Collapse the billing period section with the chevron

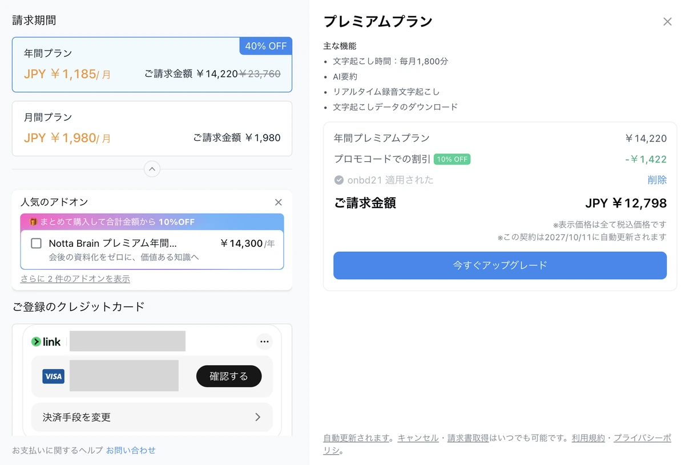(x=152, y=169)
